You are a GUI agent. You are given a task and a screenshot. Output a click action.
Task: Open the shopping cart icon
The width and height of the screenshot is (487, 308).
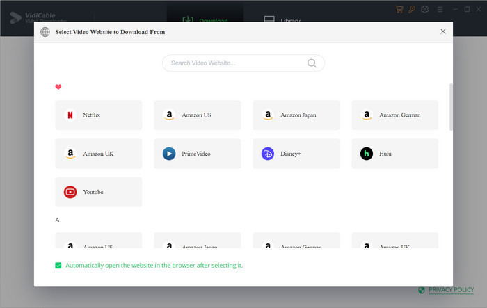[x=399, y=9]
